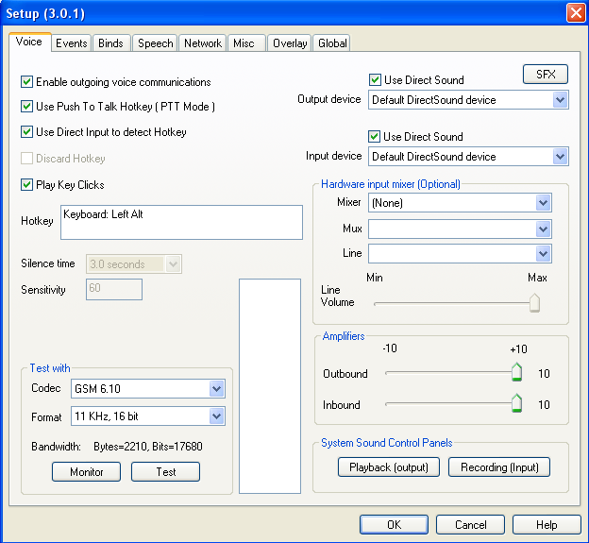Open the Overlay tab

click(x=290, y=43)
